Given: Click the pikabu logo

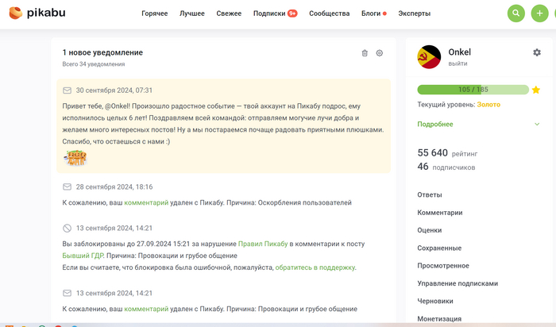Looking at the screenshot, I should pyautogui.click(x=37, y=13).
